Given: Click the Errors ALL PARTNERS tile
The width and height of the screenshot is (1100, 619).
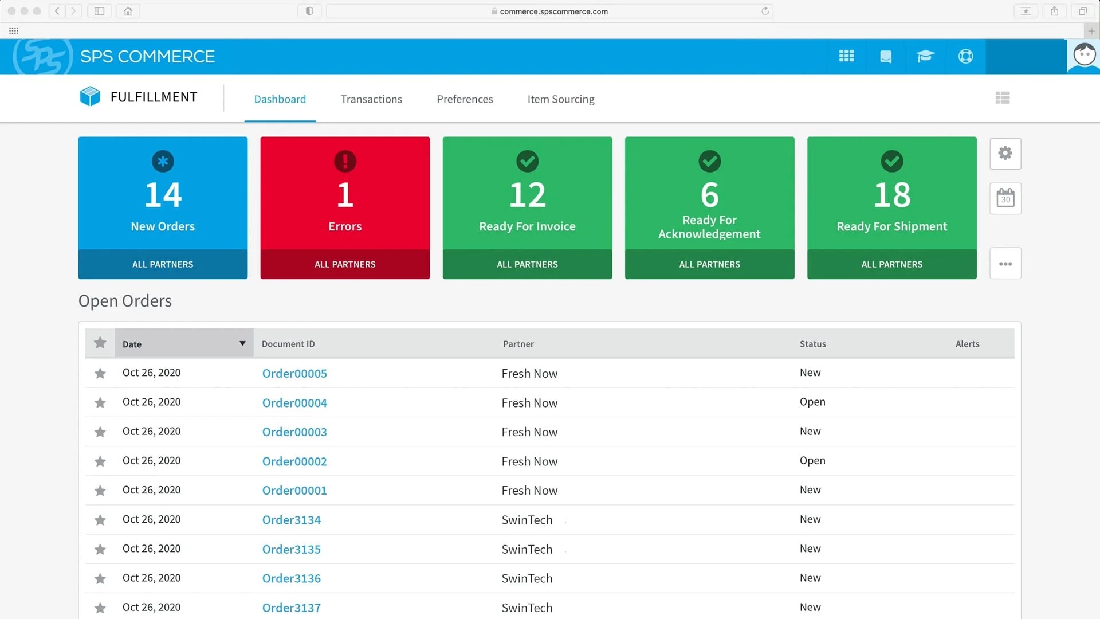Looking at the screenshot, I should coord(344,264).
